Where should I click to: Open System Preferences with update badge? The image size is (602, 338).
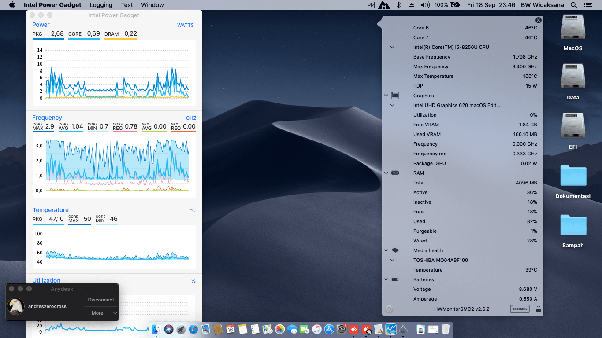point(342,329)
